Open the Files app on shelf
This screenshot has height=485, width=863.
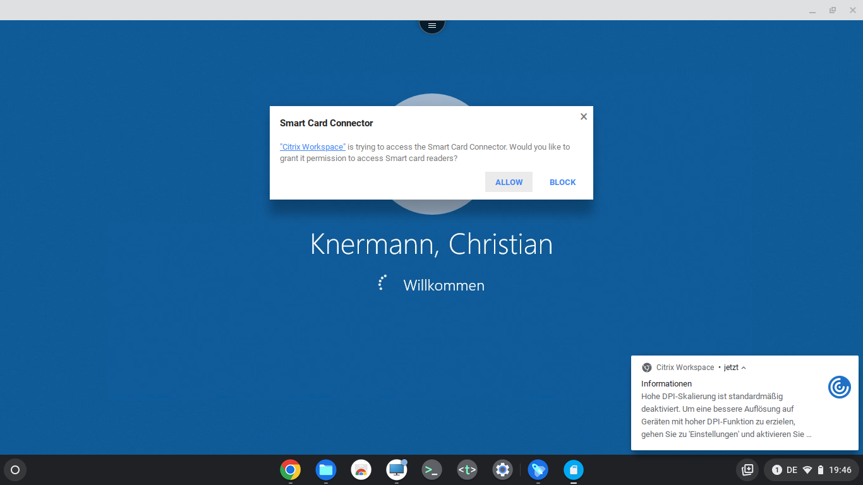click(x=326, y=470)
